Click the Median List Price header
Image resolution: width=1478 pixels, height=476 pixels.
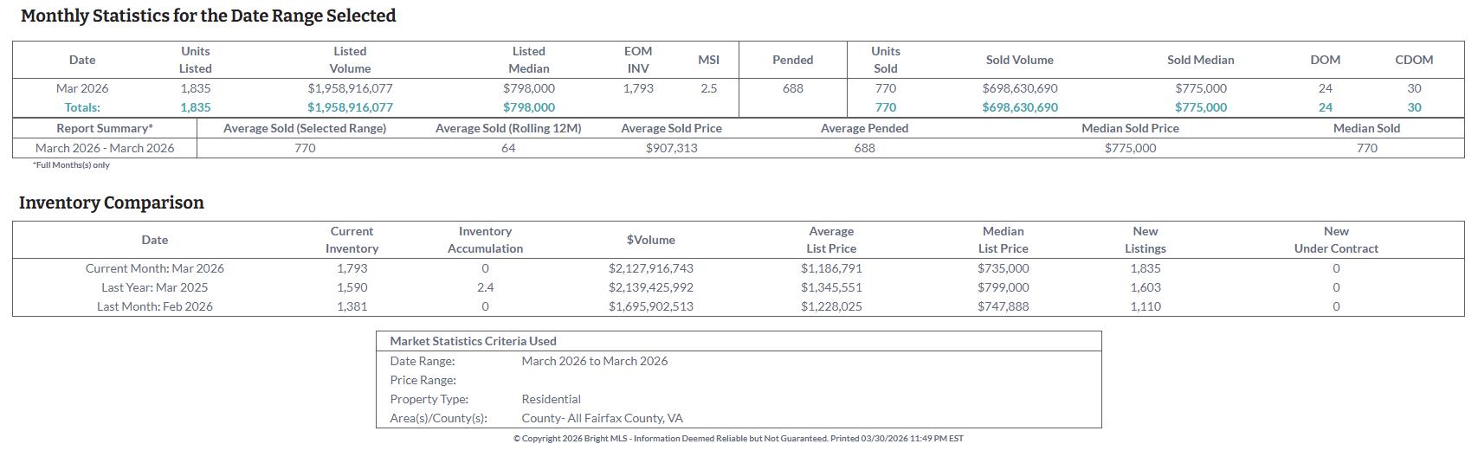(1003, 240)
